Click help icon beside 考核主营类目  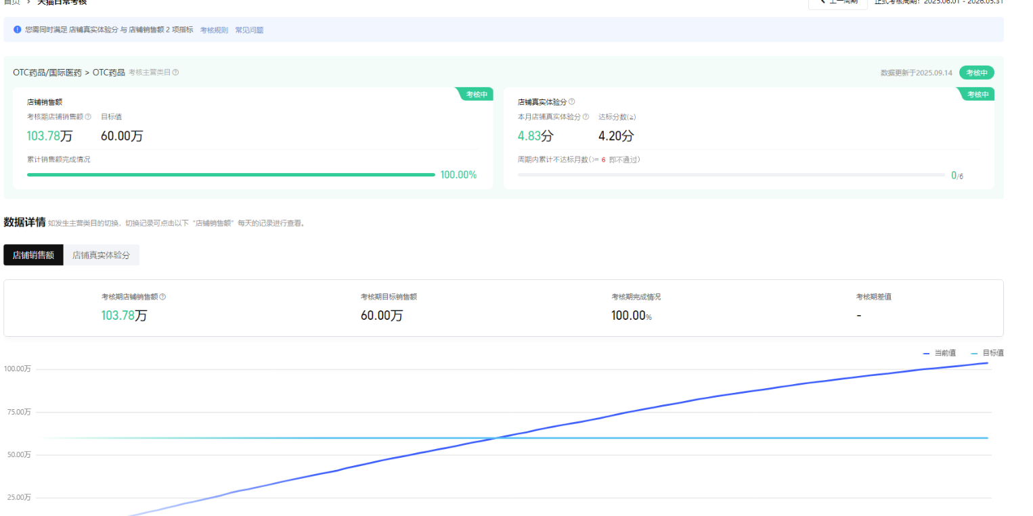click(x=176, y=72)
